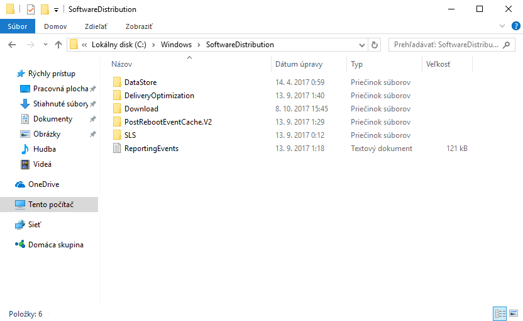Select the ReportingEvents text file
This screenshot has width=523, height=321.
coord(151,149)
